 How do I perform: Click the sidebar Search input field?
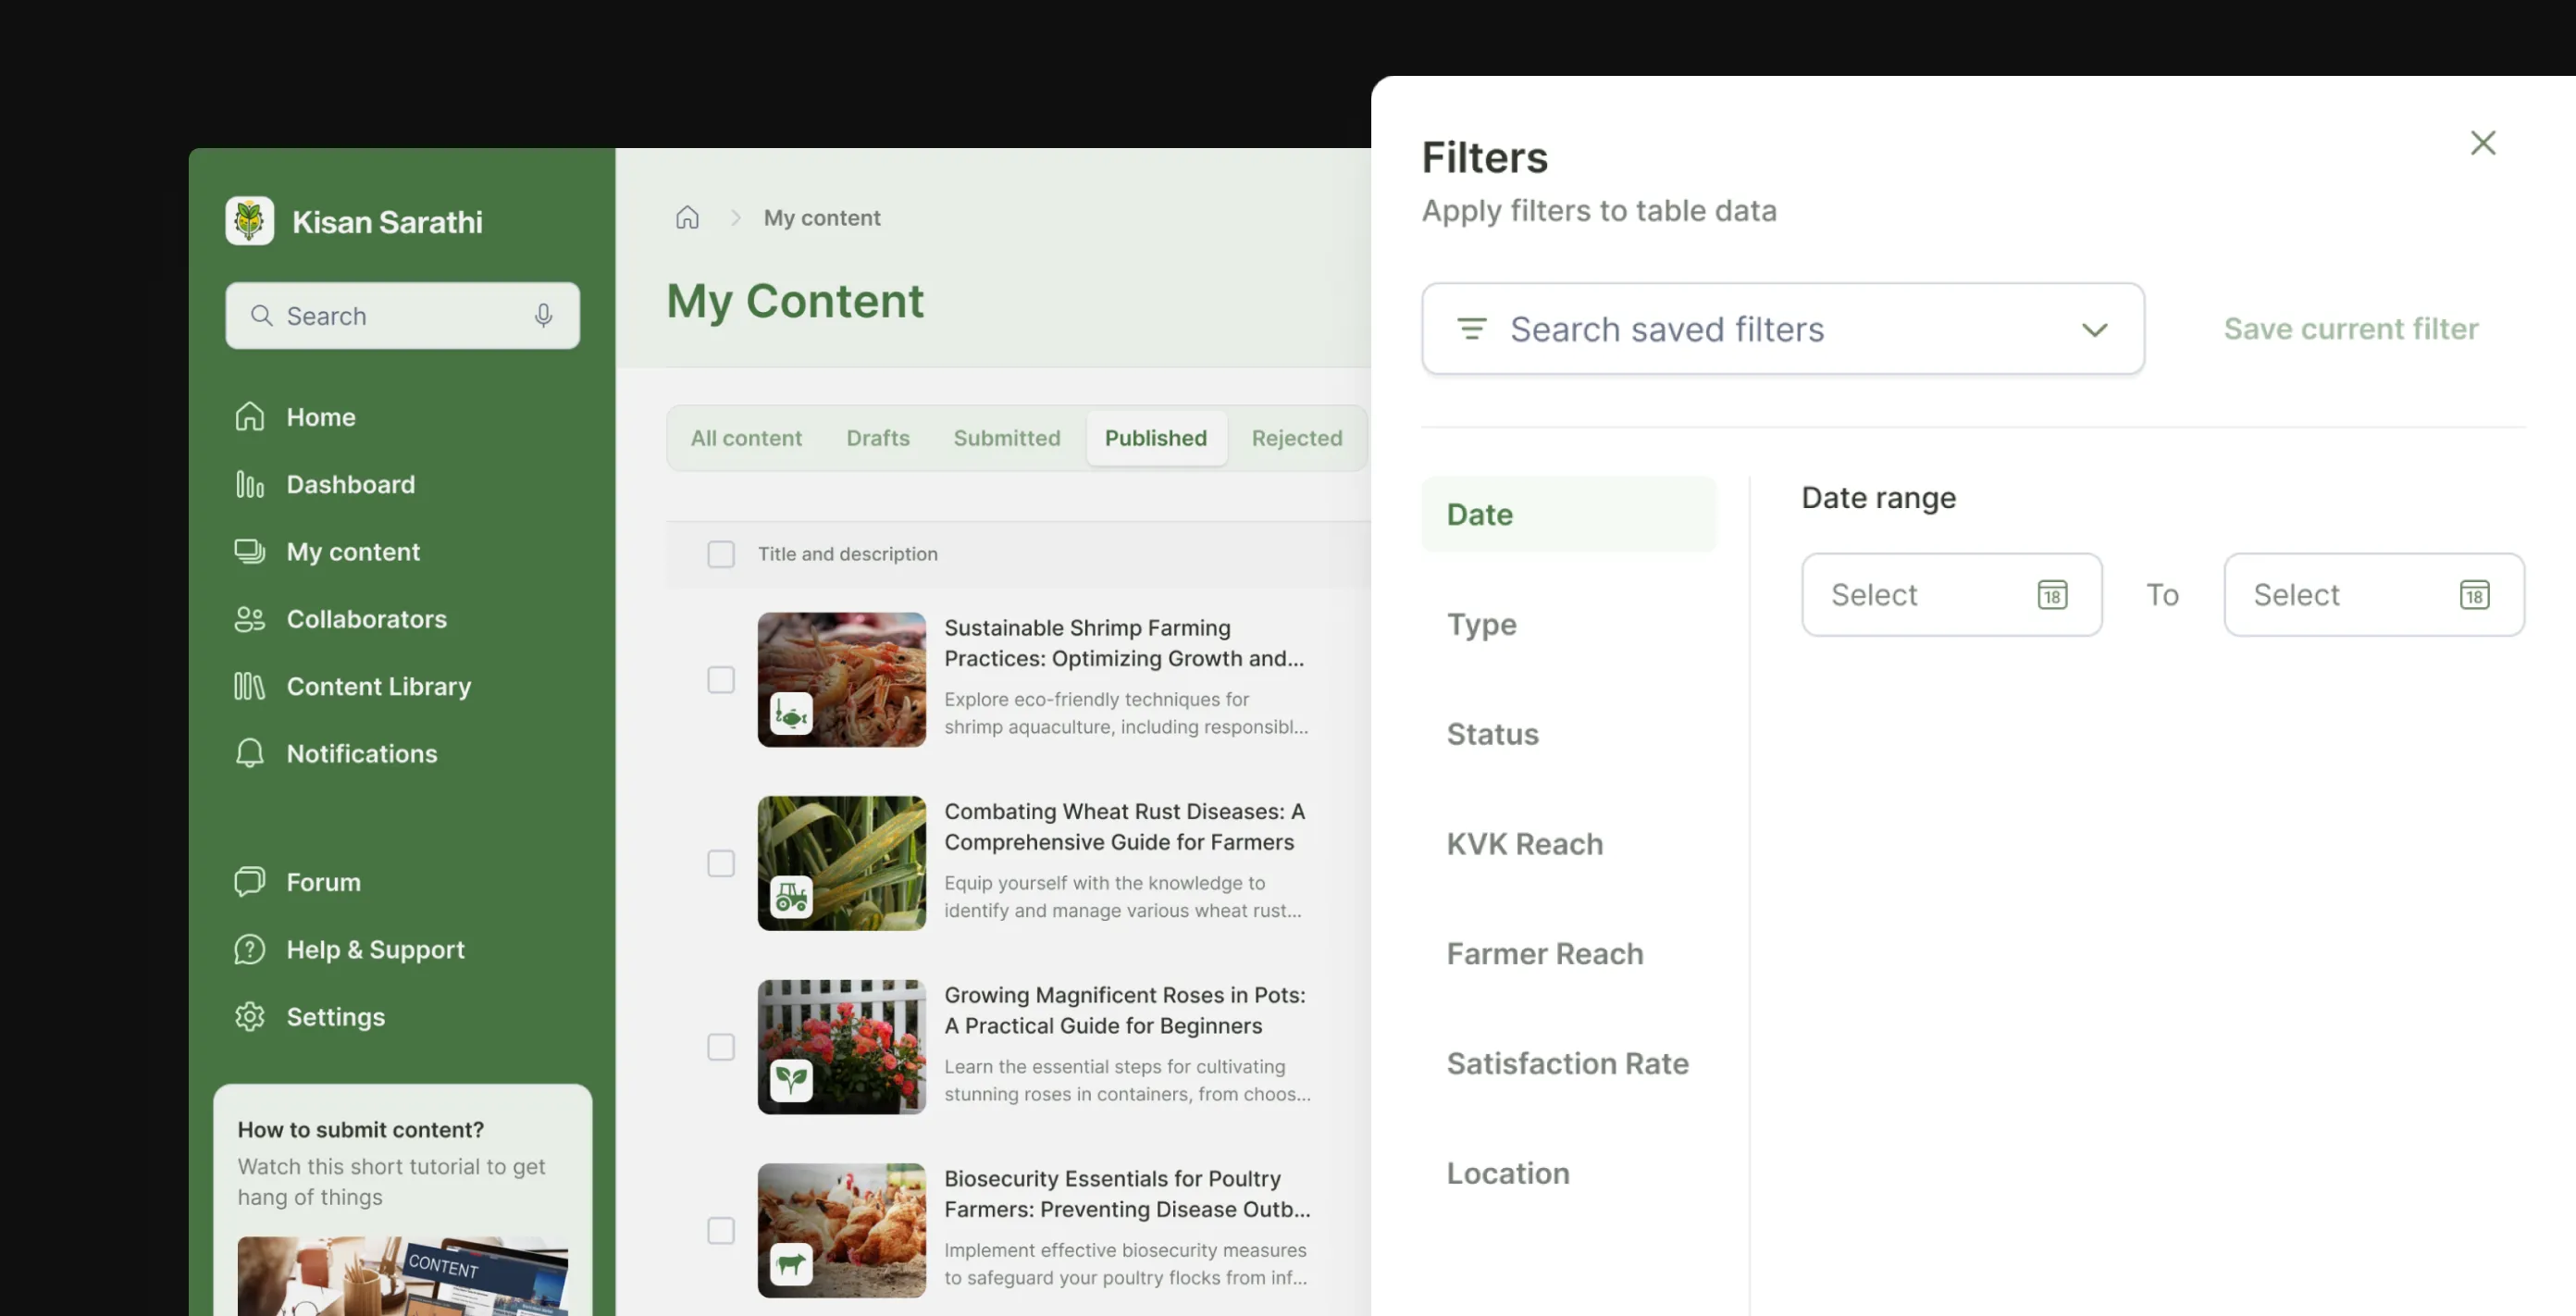coord(402,316)
